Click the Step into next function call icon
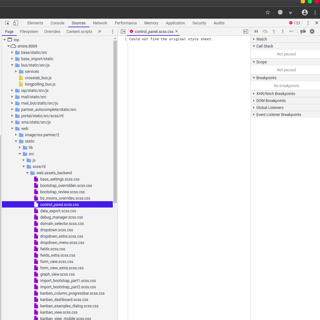 click(x=274, y=31)
